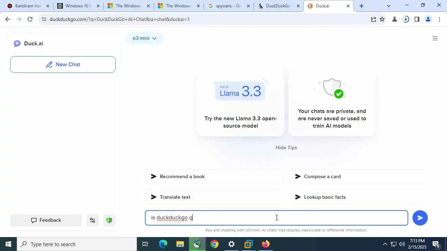This screenshot has width=447, height=251.
Task: Open the tab search dropdown
Action: [389, 6]
